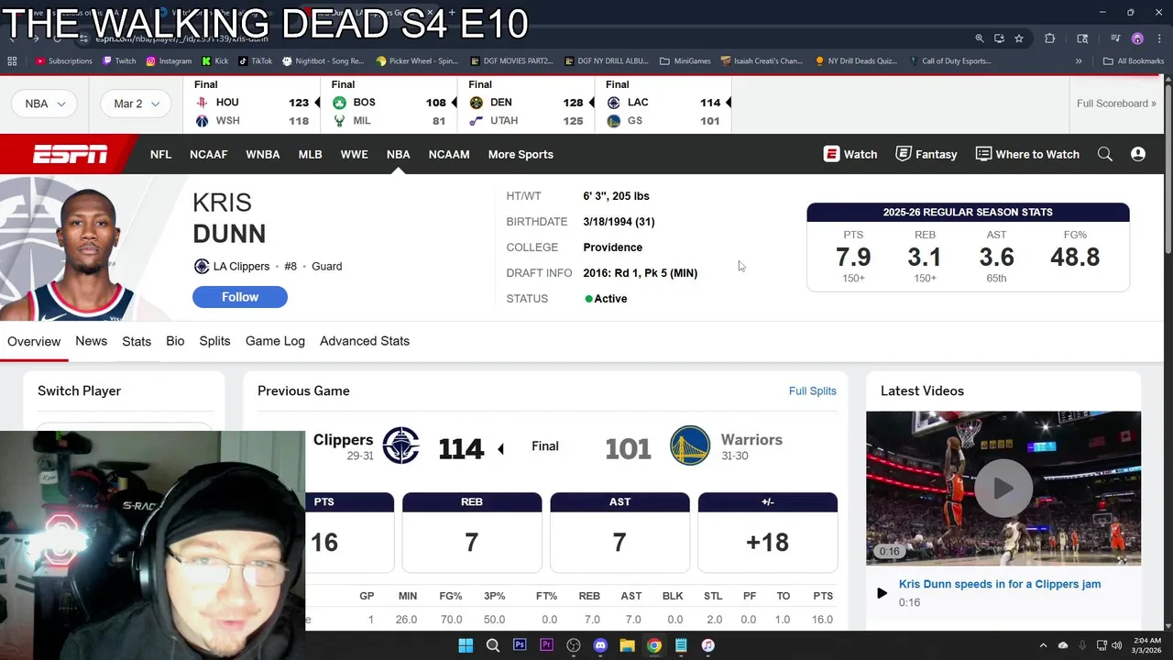1173x660 pixels.
Task: Open Full Scoreboard link
Action: click(x=1116, y=104)
